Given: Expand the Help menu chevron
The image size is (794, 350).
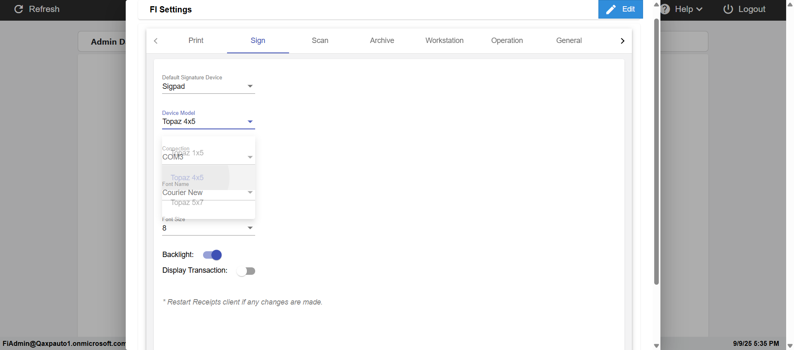Looking at the screenshot, I should pos(699,9).
